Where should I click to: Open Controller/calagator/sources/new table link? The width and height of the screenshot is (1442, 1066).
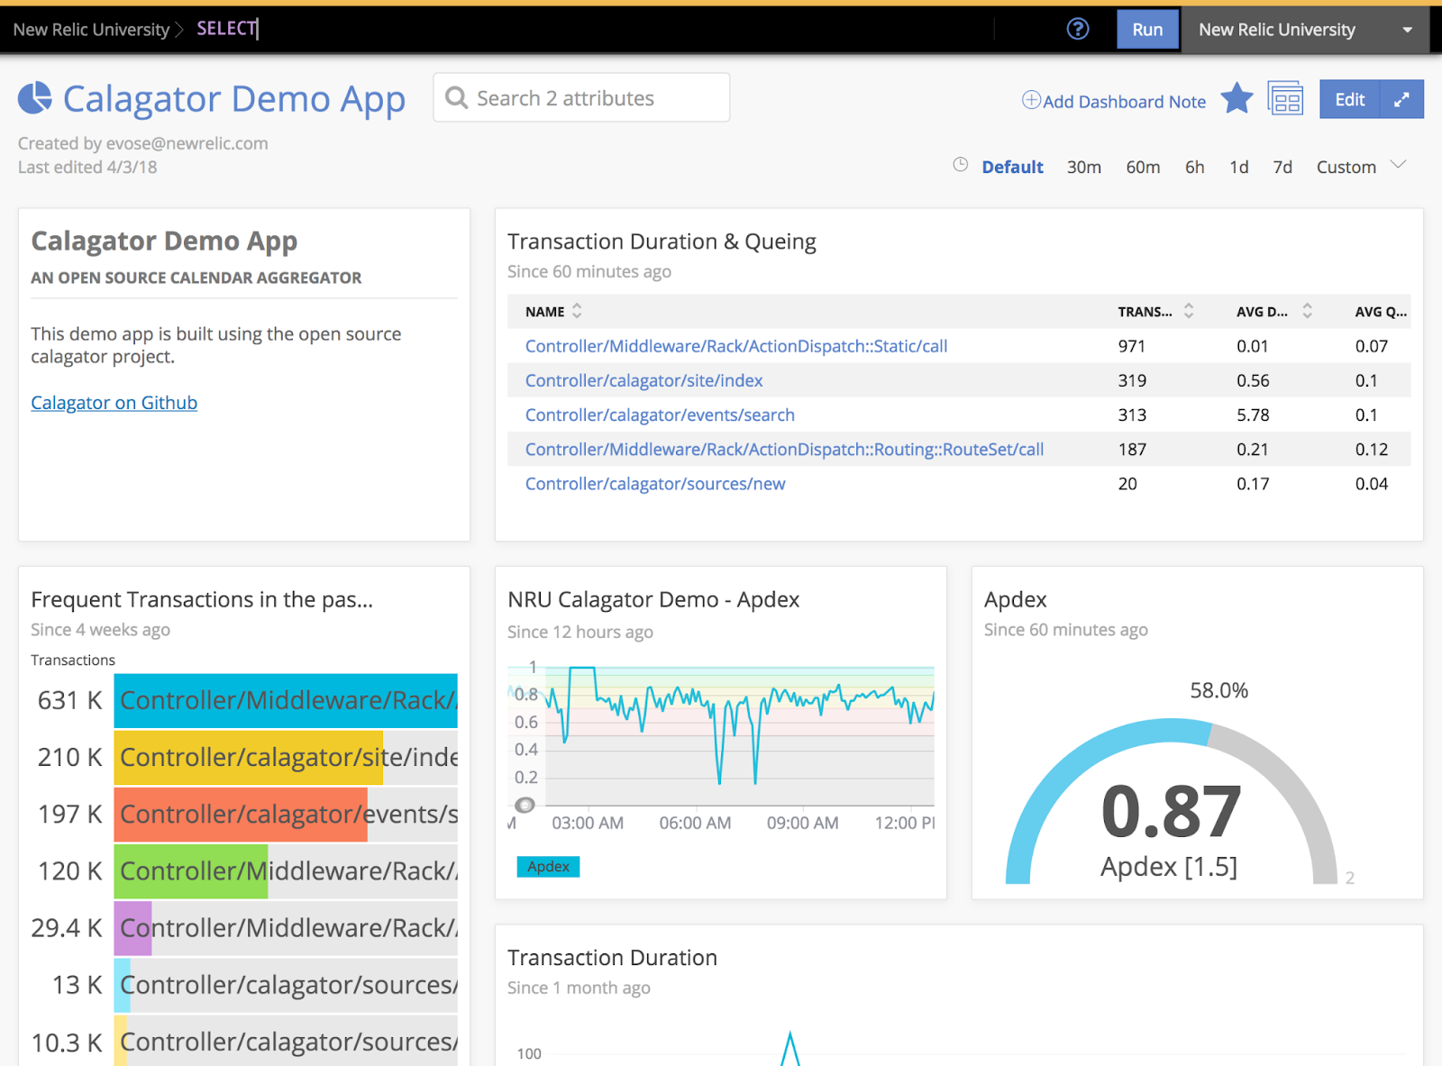click(x=655, y=484)
